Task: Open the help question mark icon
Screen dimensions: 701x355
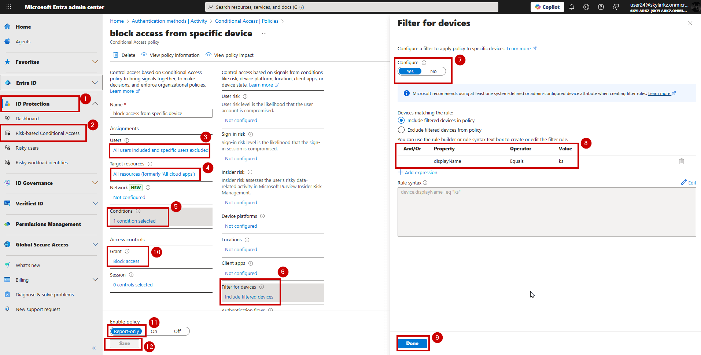Action: tap(601, 7)
